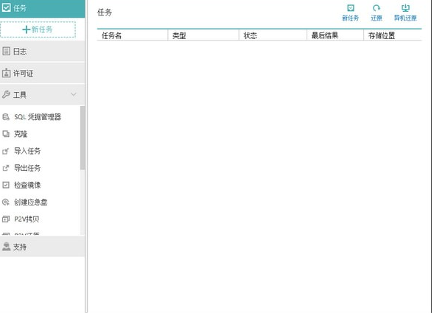Viewport: 434px width, 313px height.
Task: Click the 日志 log document icon
Action: 6,52
